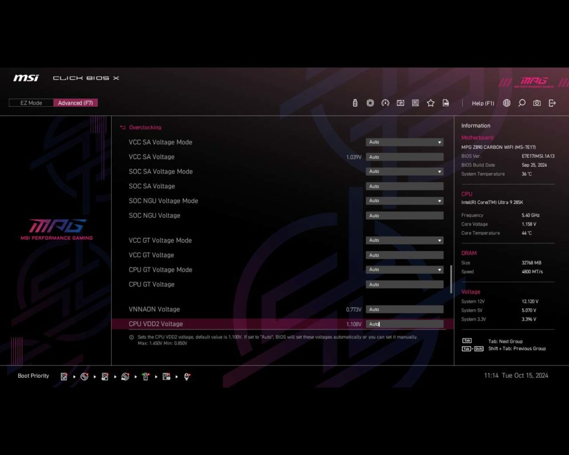The image size is (569, 455).
Task: Click the MPG Z890 CARBON WIFI model text
Action: (x=498, y=147)
